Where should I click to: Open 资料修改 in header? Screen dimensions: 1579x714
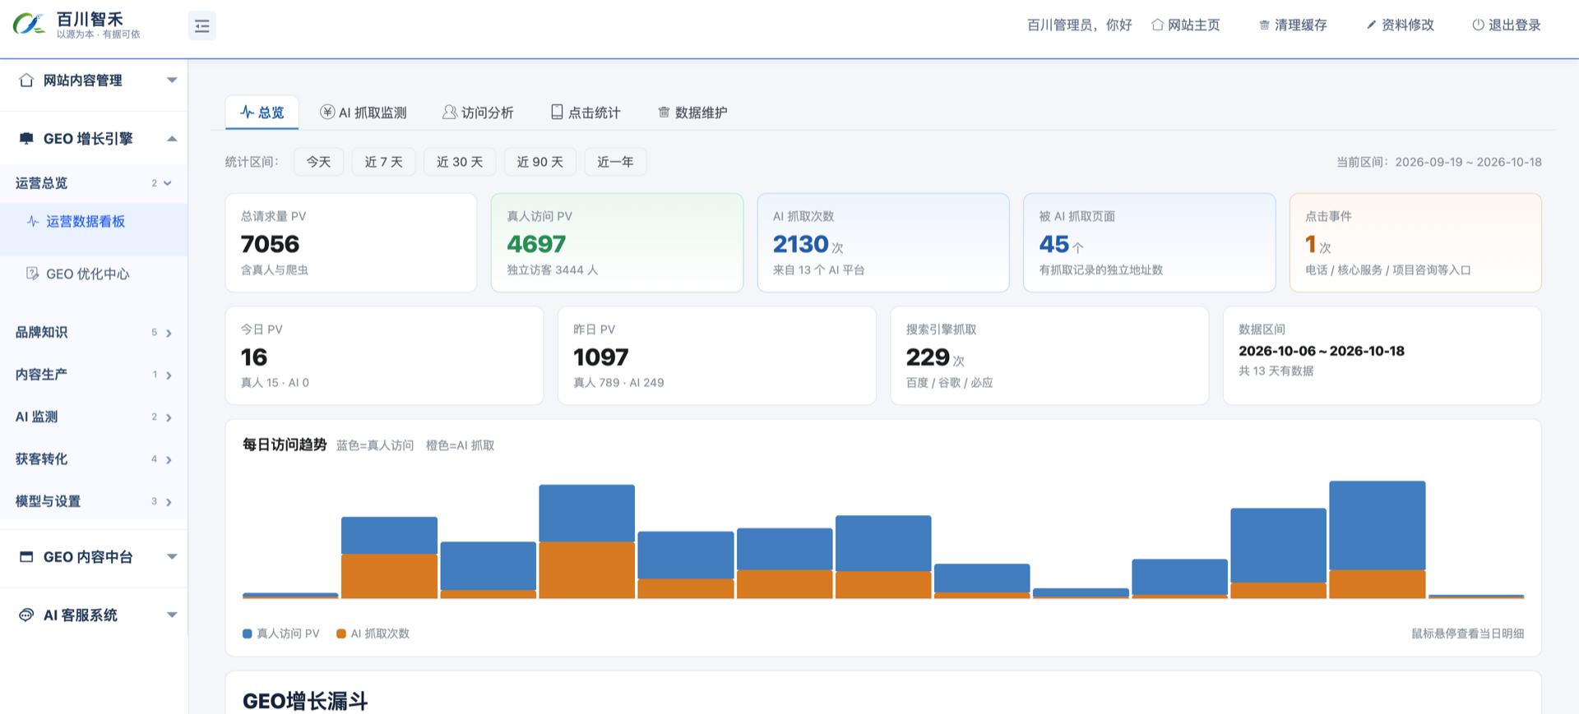[1400, 25]
